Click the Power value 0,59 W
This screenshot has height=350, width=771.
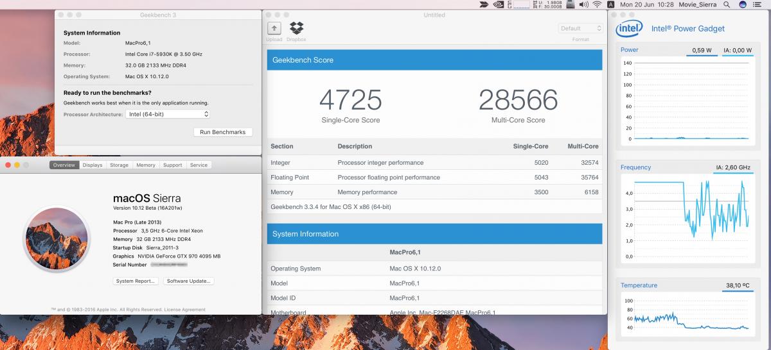tap(702, 50)
